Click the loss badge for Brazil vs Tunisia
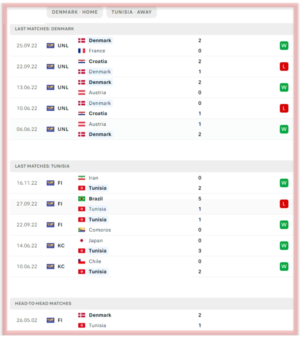 coord(284,204)
